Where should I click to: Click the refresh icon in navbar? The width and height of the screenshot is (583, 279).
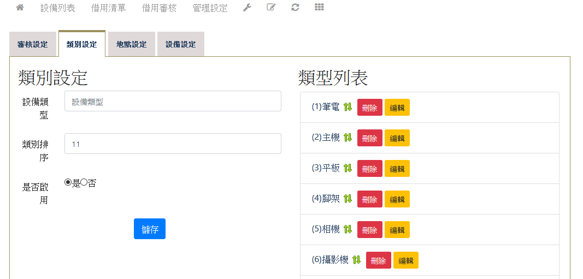click(295, 8)
